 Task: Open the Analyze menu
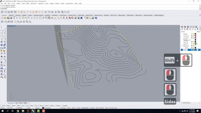coord(52,3)
